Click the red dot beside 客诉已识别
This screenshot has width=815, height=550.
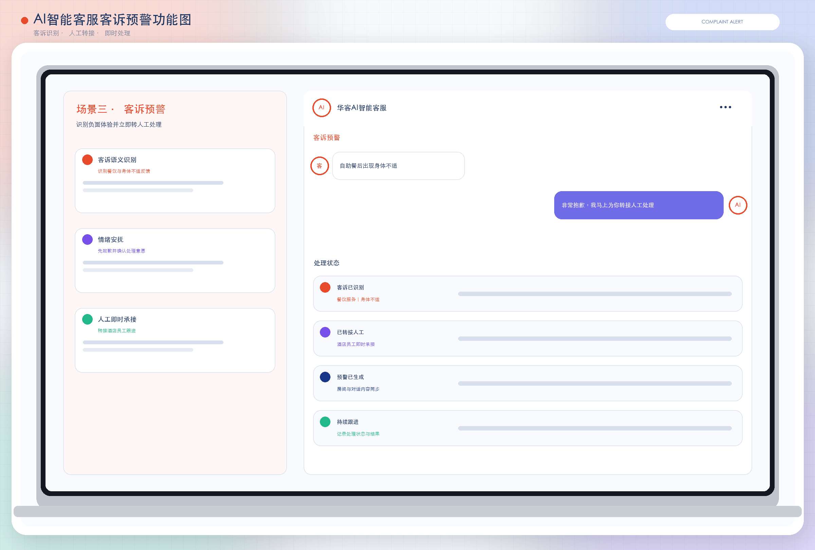tap(325, 288)
